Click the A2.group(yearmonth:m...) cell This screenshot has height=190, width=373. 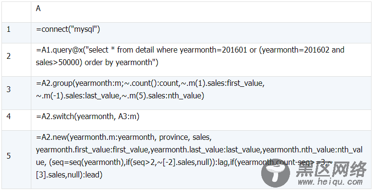pos(201,93)
